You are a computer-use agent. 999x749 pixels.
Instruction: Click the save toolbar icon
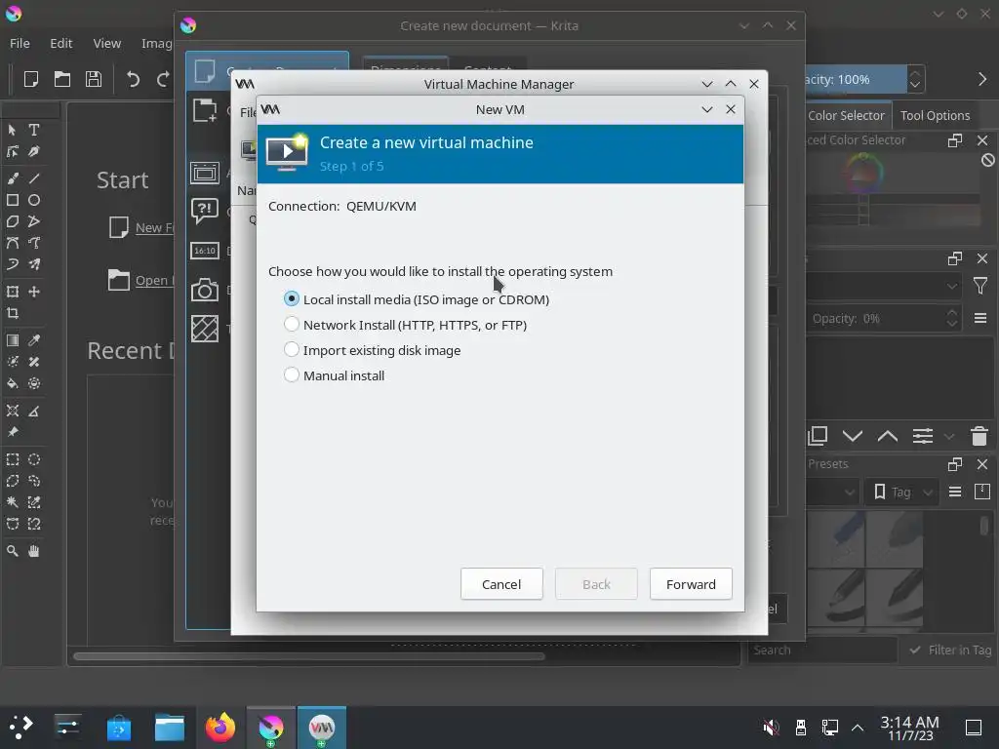point(94,79)
